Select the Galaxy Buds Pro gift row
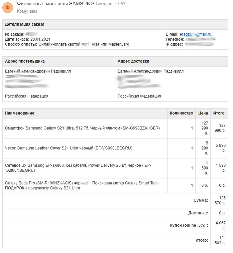The width and height of the screenshot is (233, 253). point(115,186)
